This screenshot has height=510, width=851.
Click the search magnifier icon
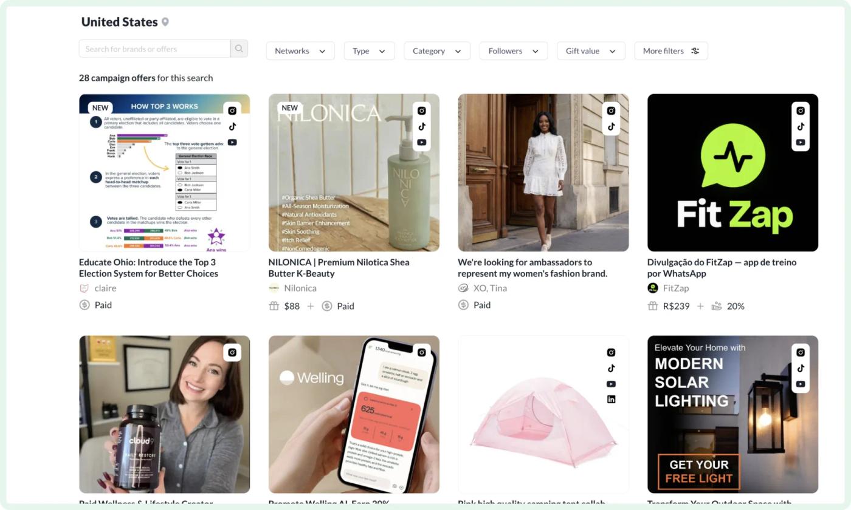[239, 49]
